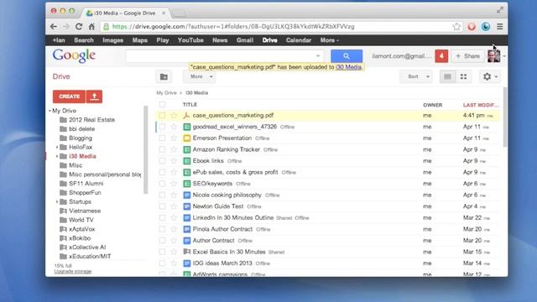Image resolution: width=537 pixels, height=302 pixels.
Task: Check the box for goodread_excel_winners_47326
Action: [162, 127]
